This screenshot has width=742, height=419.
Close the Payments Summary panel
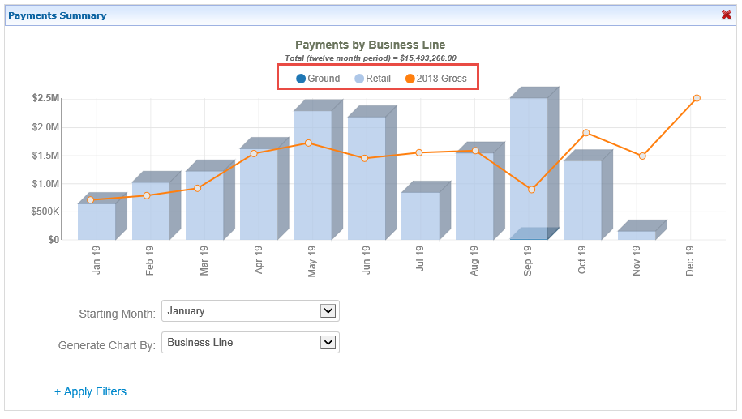[x=727, y=15]
